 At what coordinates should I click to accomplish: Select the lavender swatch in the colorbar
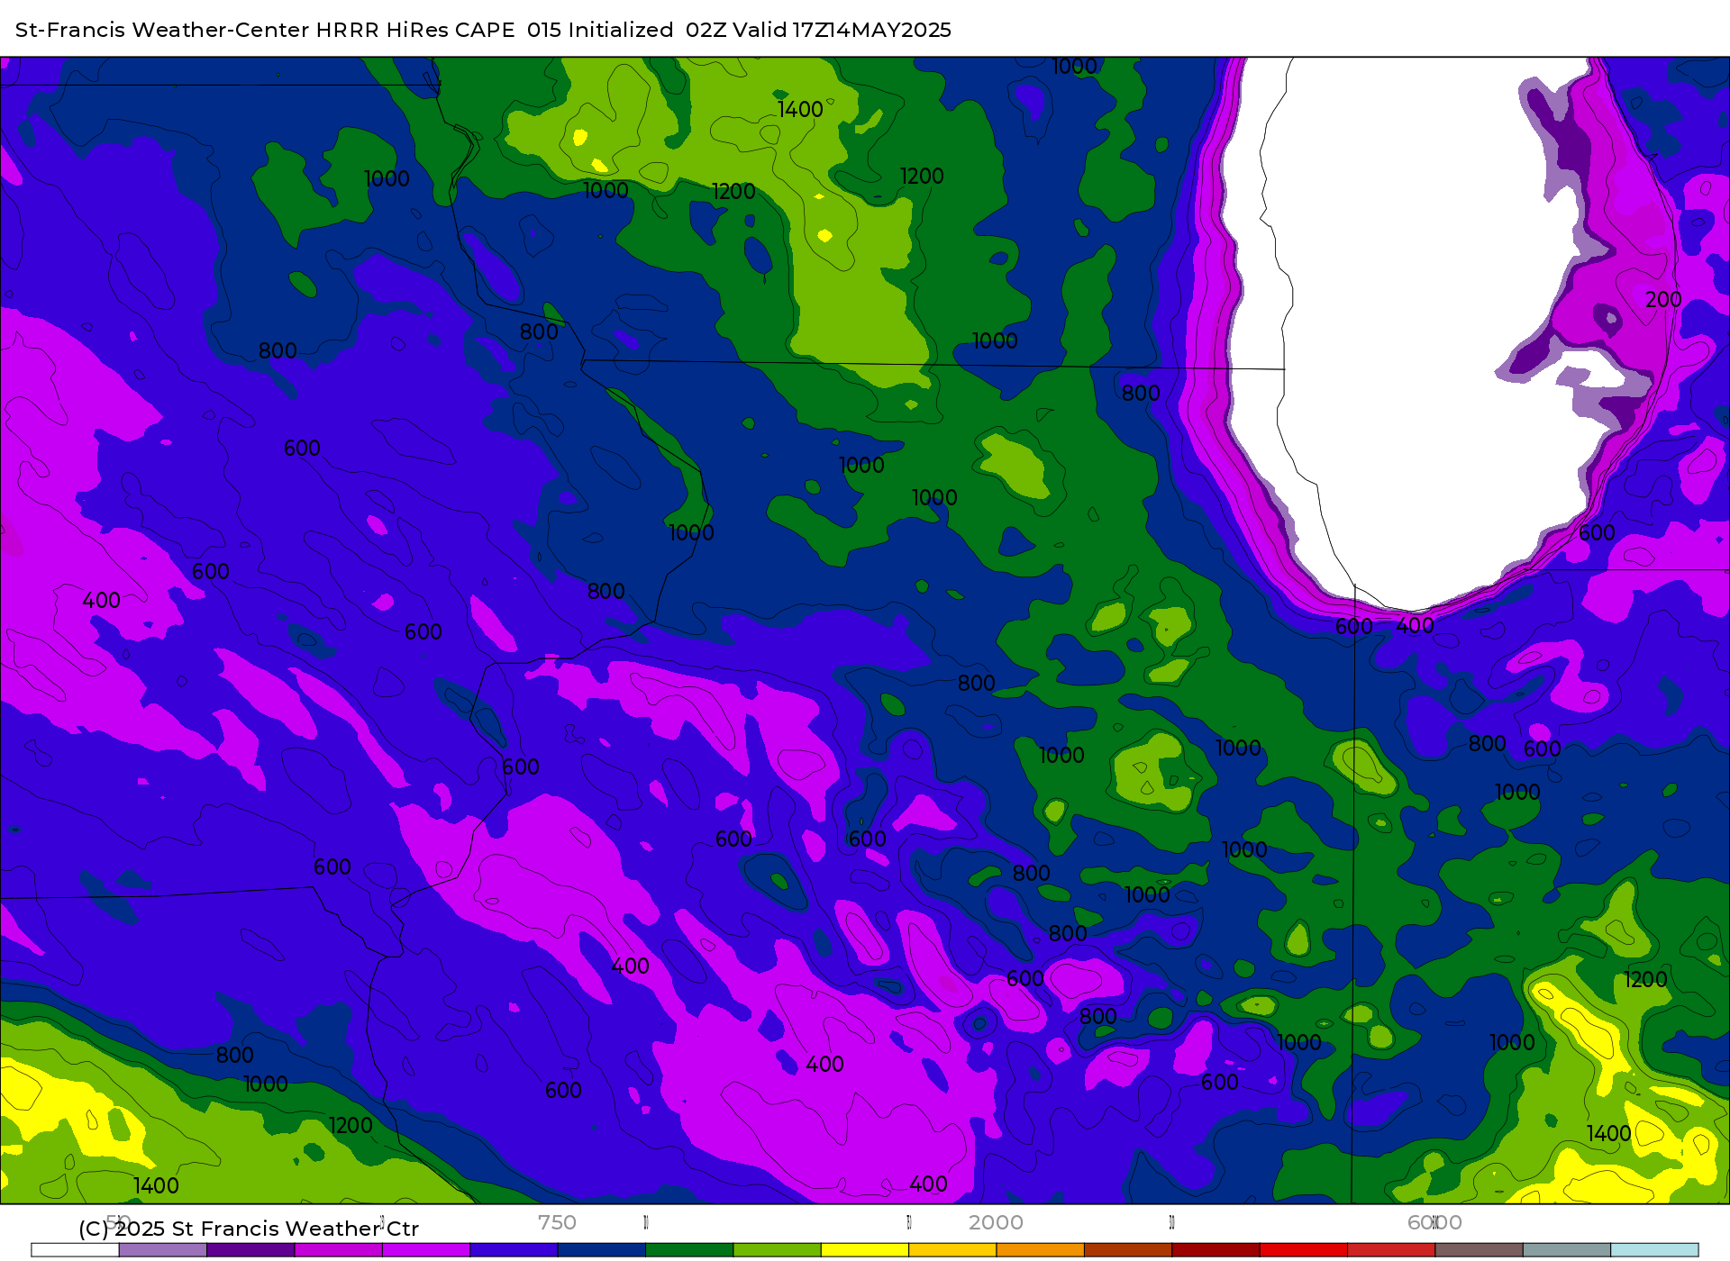163,1250
